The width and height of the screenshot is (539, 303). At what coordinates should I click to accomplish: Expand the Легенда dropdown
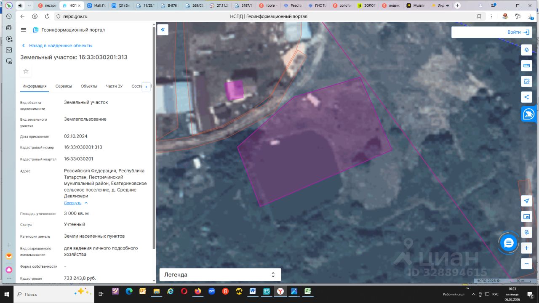220,275
